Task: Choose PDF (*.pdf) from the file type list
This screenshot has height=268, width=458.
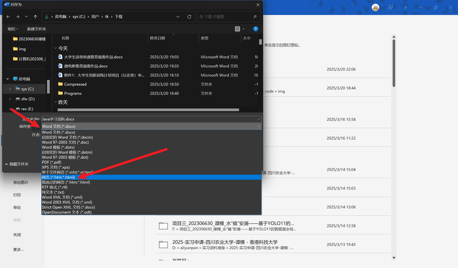Action: (x=52, y=162)
